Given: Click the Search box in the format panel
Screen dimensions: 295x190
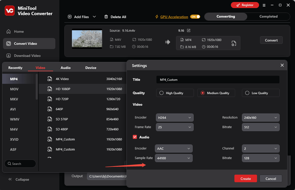Looking at the screenshot, I should [x=20, y=164].
